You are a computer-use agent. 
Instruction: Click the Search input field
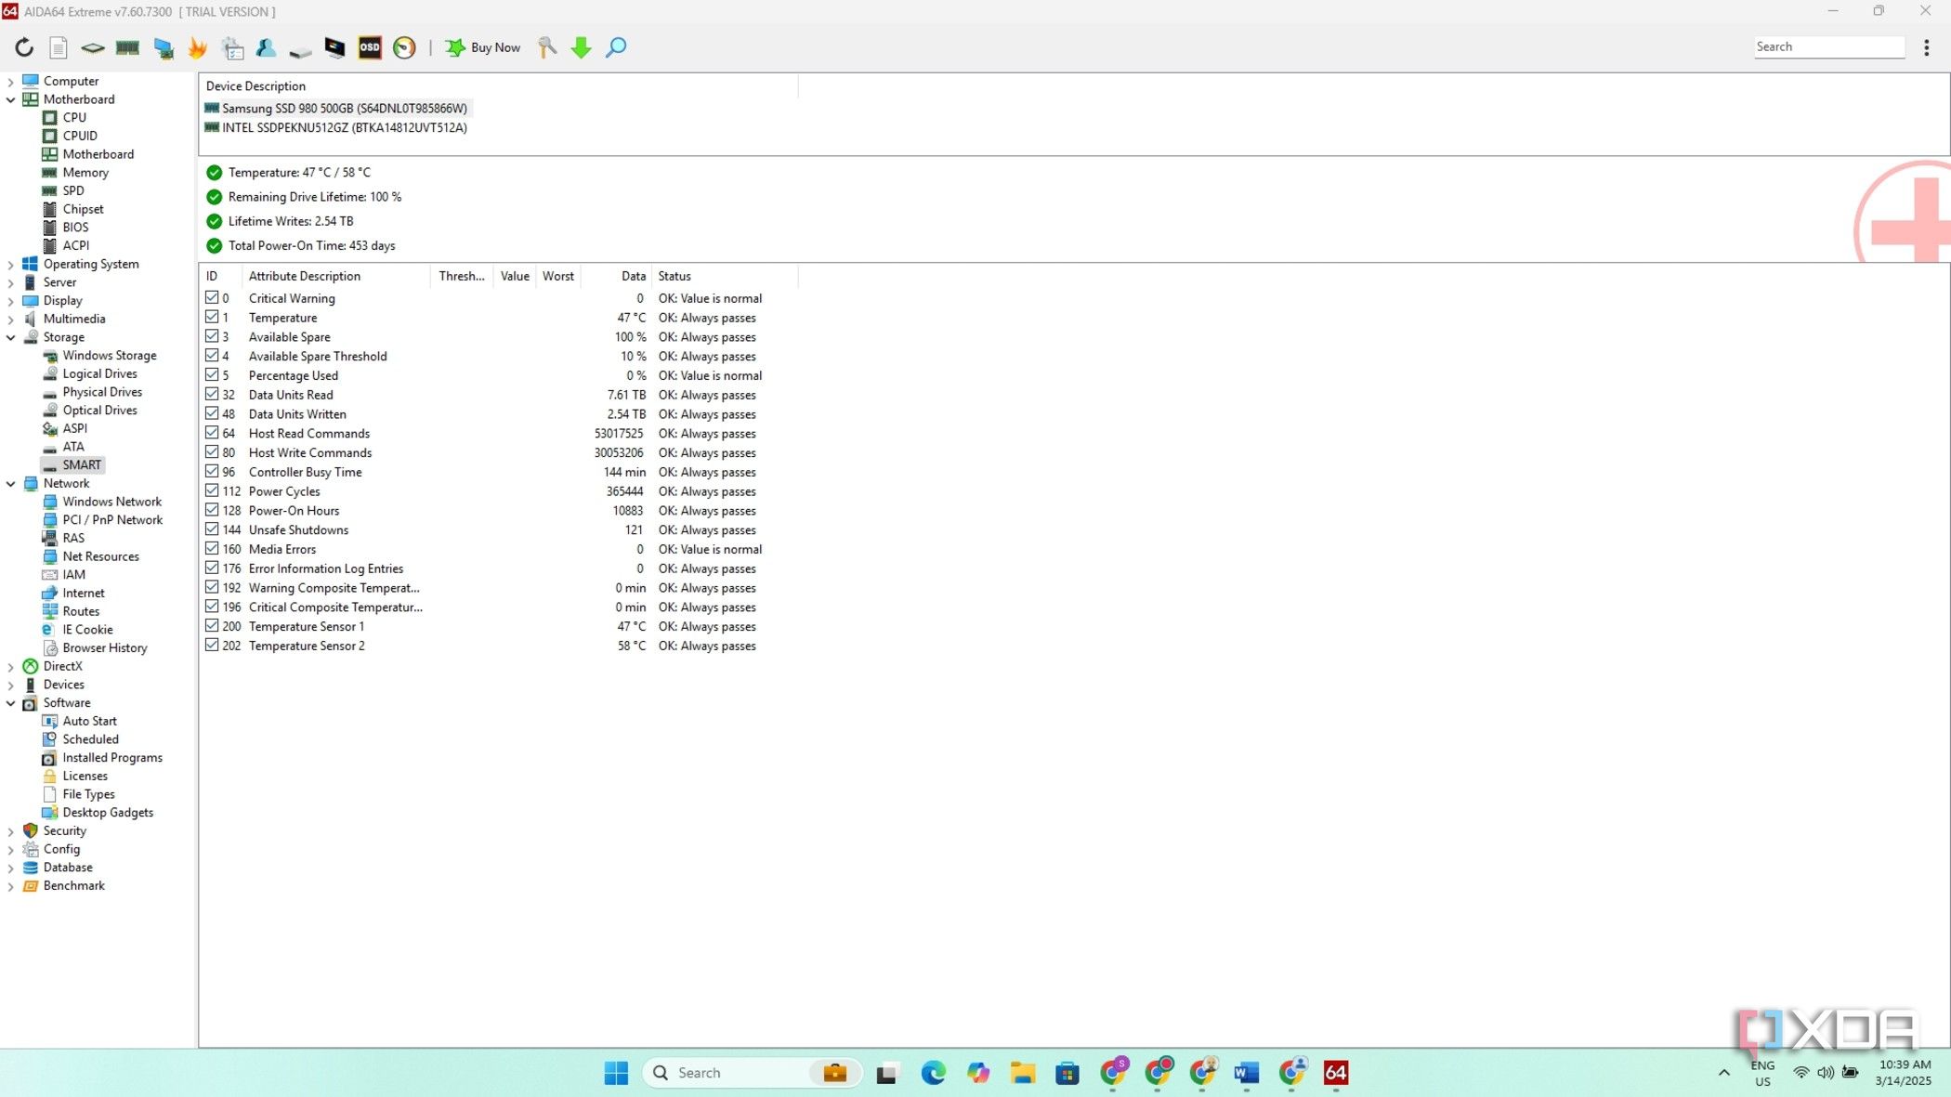pyautogui.click(x=1829, y=46)
